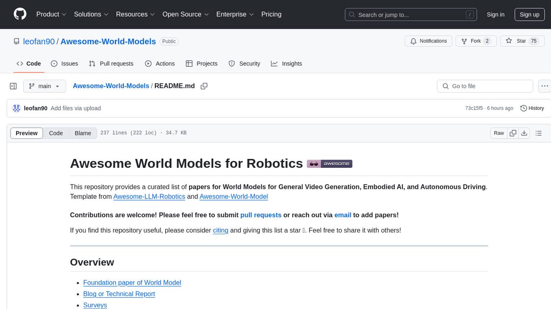Click the email link in README

click(x=343, y=215)
